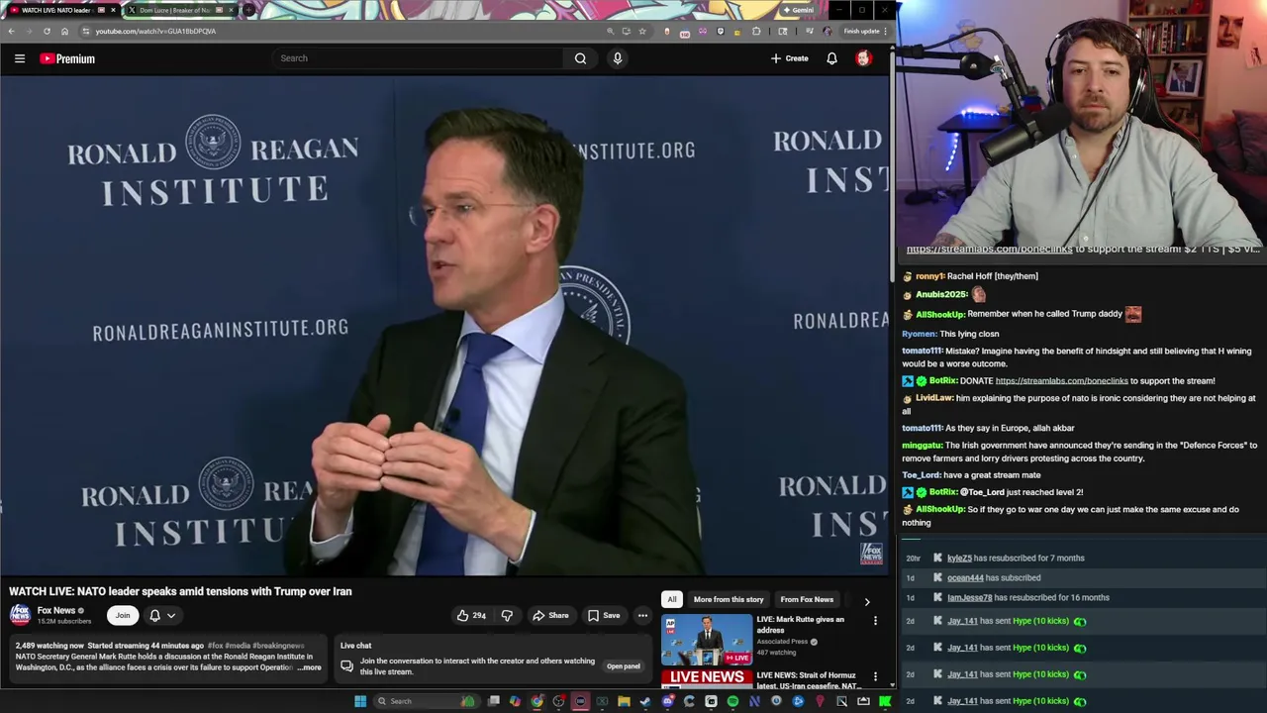Go to the YouTube Premium home logo
The image size is (1267, 713).
tap(67, 58)
